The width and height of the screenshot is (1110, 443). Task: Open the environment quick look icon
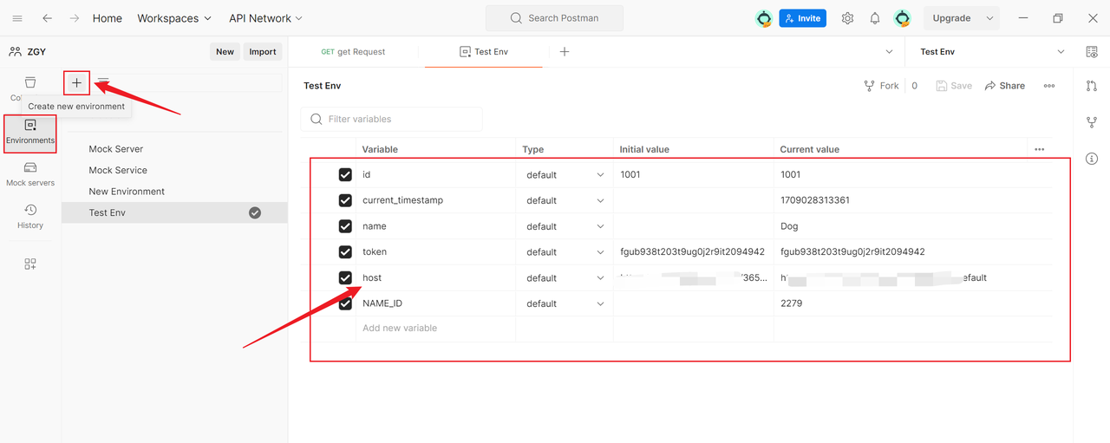pyautogui.click(x=1092, y=52)
